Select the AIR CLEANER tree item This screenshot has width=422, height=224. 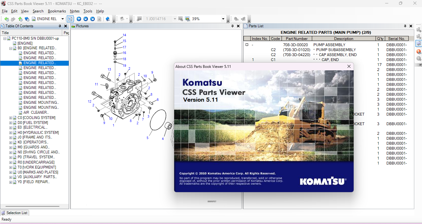click(x=36, y=112)
